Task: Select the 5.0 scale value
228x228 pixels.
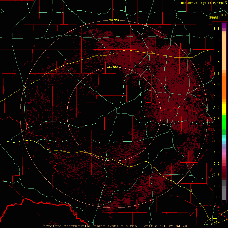Action: (217, 96)
